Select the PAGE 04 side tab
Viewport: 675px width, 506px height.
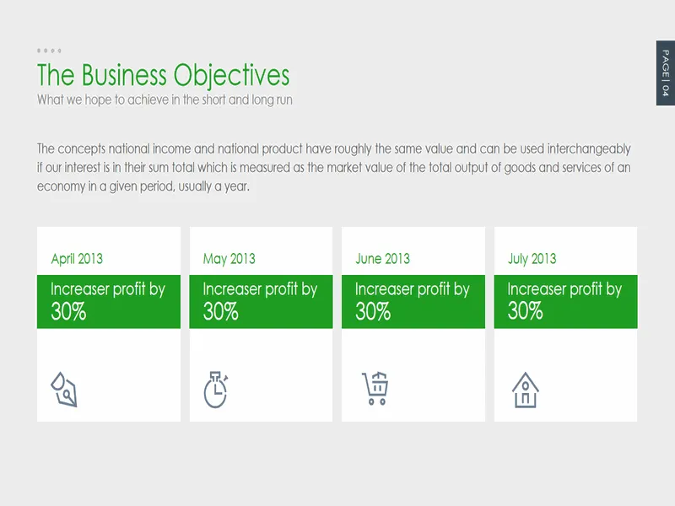tap(666, 73)
